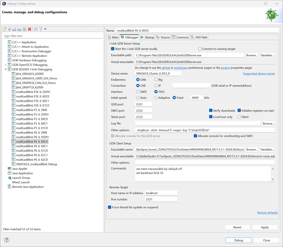Open the Startup tab

click(147, 37)
